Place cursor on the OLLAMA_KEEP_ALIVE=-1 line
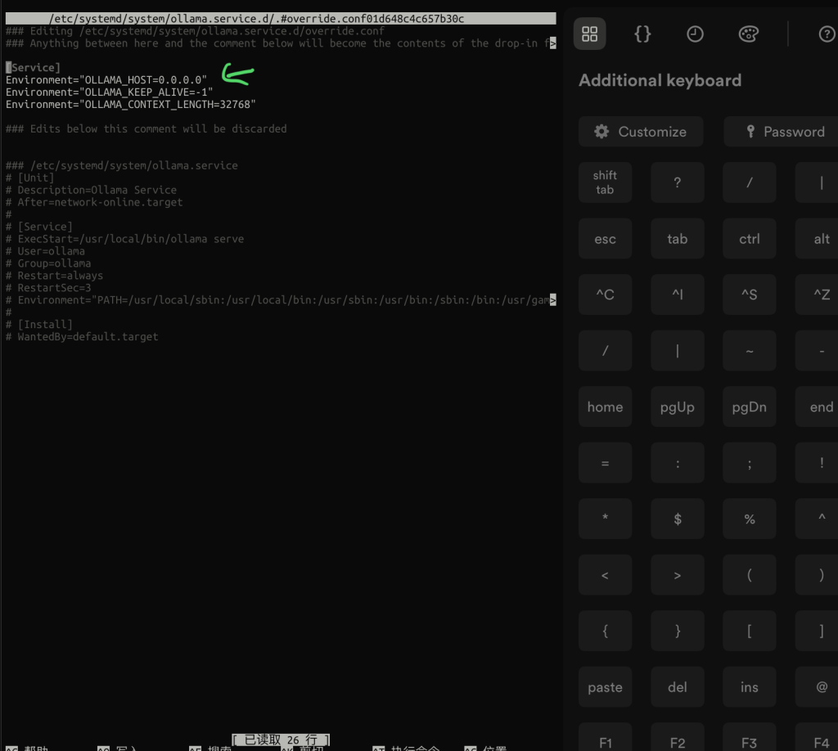Screen dimensions: 838x751 pyautogui.click(x=110, y=92)
